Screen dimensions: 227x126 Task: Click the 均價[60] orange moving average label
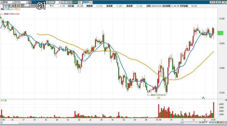(17, 9)
